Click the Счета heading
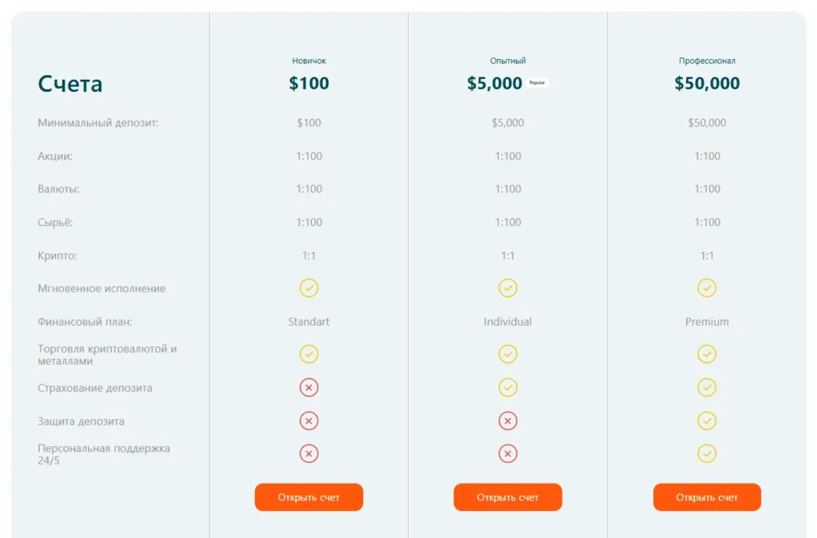This screenshot has width=817, height=538. click(70, 84)
